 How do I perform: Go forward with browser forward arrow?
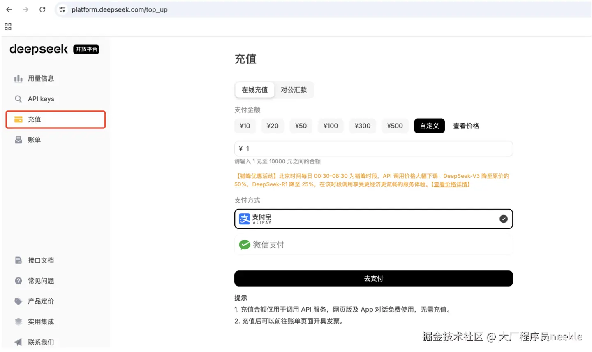25,9
